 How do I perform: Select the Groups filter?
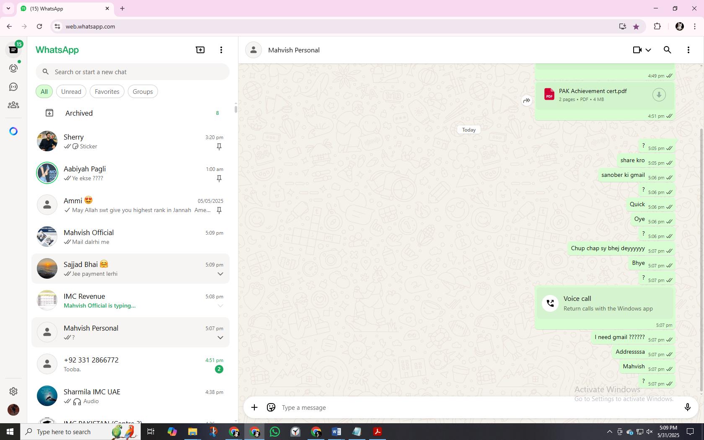point(143,91)
